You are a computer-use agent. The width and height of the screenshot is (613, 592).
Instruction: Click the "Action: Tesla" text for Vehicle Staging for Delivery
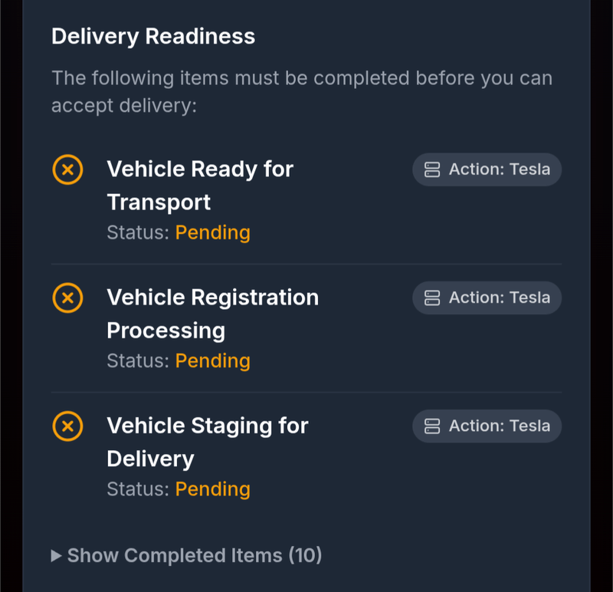[500, 426]
